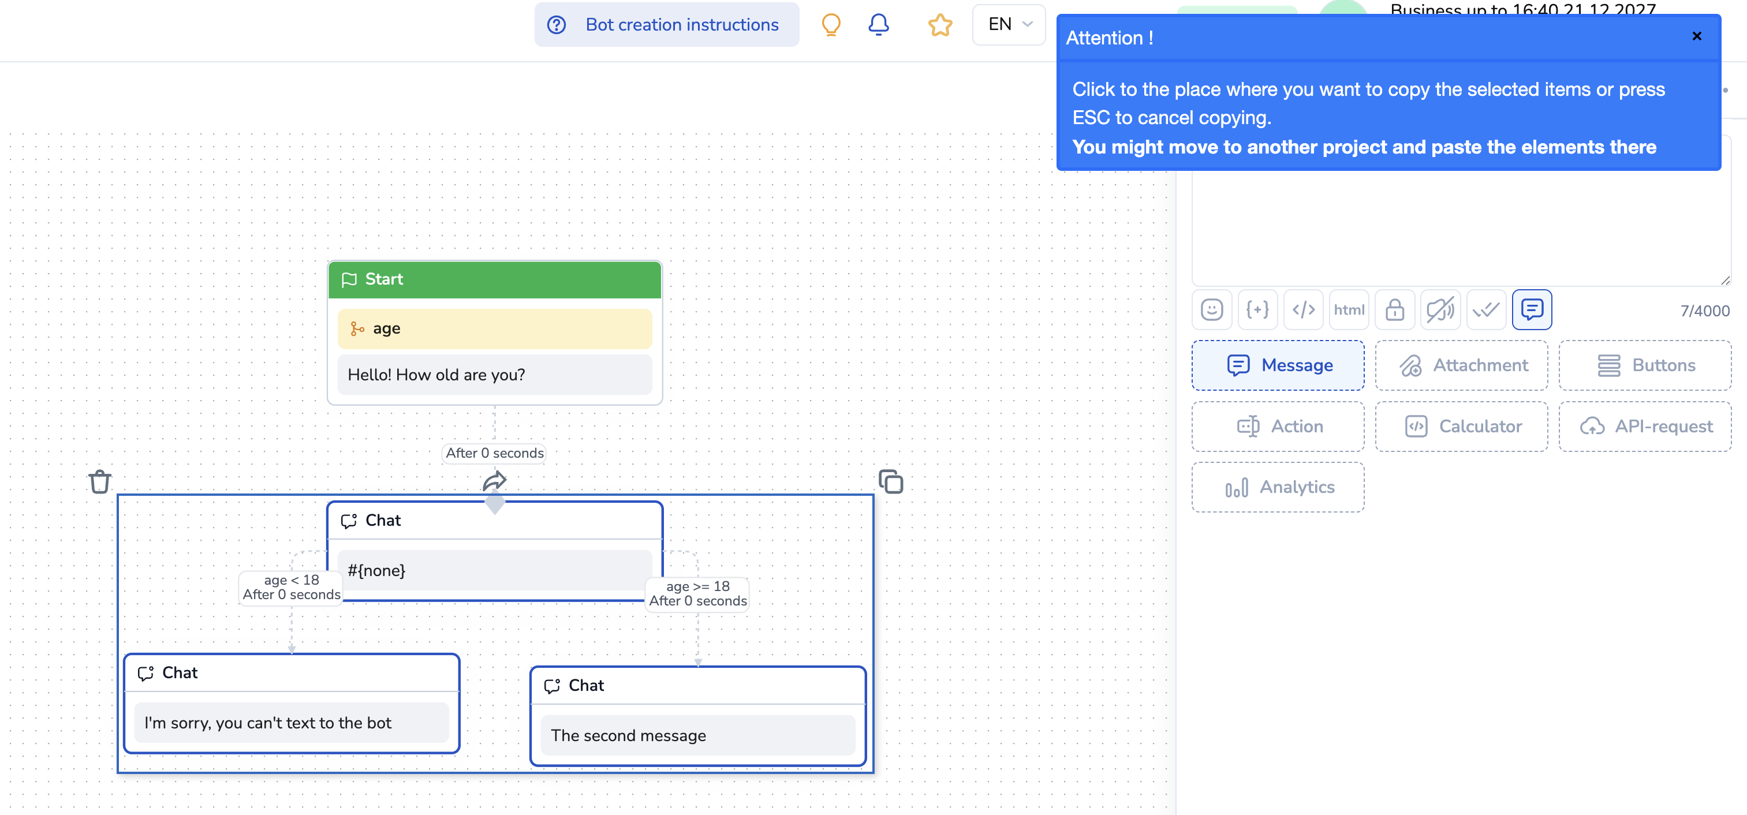Screen dimensions: 1747x815
Task: Click the lightbulb tips icon
Action: point(831,25)
